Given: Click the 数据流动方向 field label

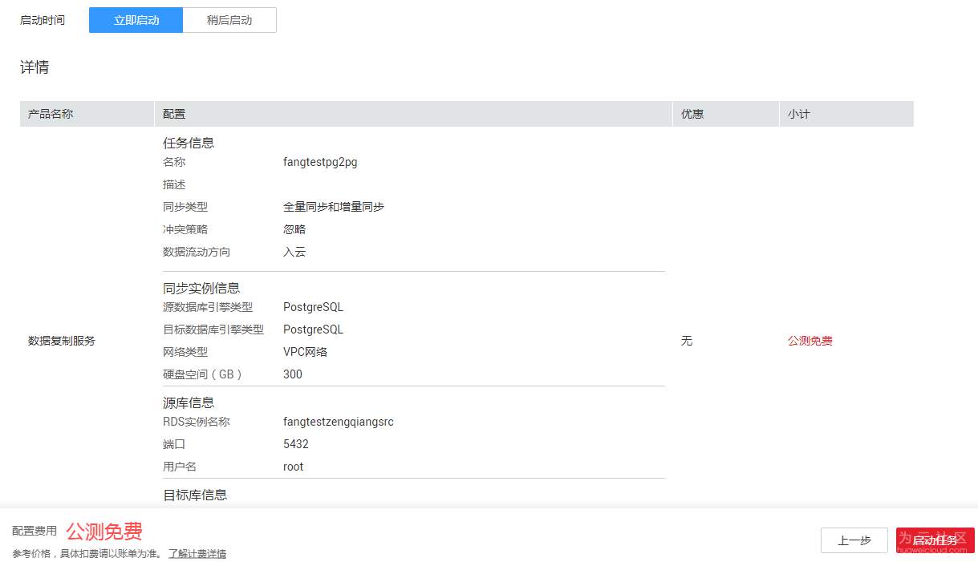Looking at the screenshot, I should coord(197,252).
